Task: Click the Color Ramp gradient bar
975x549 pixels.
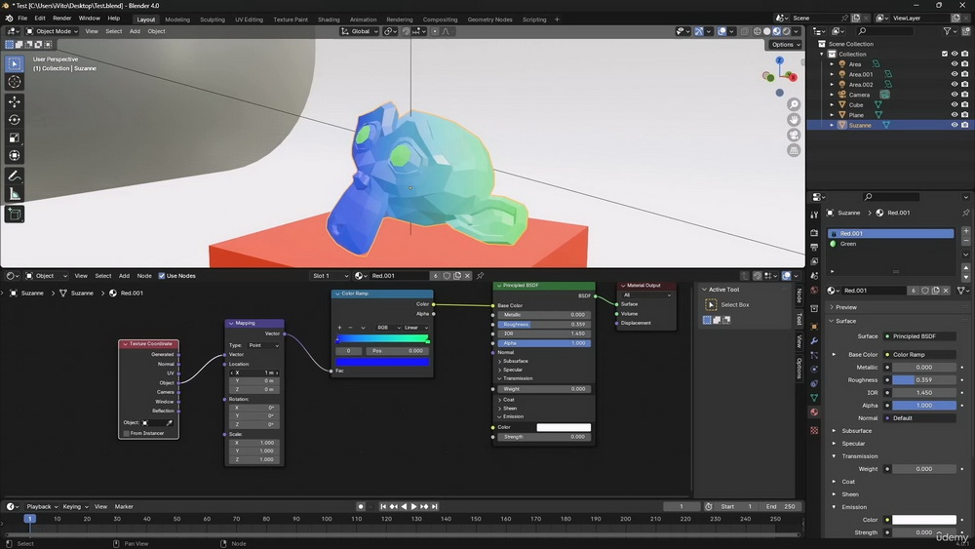Action: click(382, 338)
